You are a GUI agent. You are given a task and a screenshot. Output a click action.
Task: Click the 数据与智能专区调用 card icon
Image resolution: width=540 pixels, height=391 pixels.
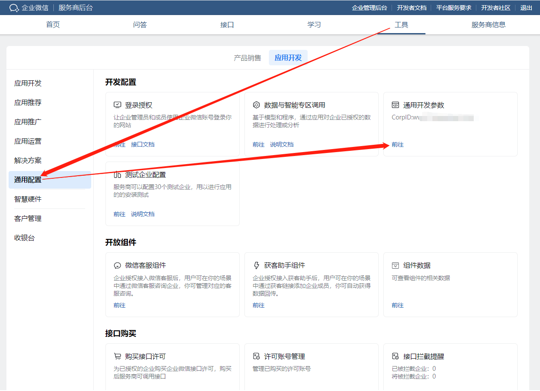tap(256, 105)
